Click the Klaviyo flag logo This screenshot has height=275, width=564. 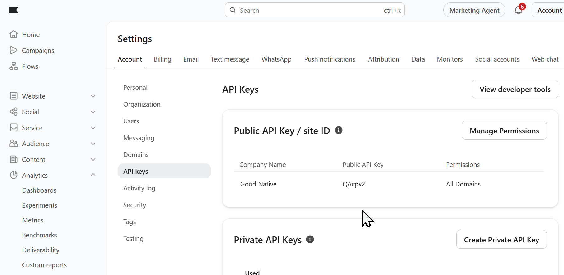tap(14, 10)
